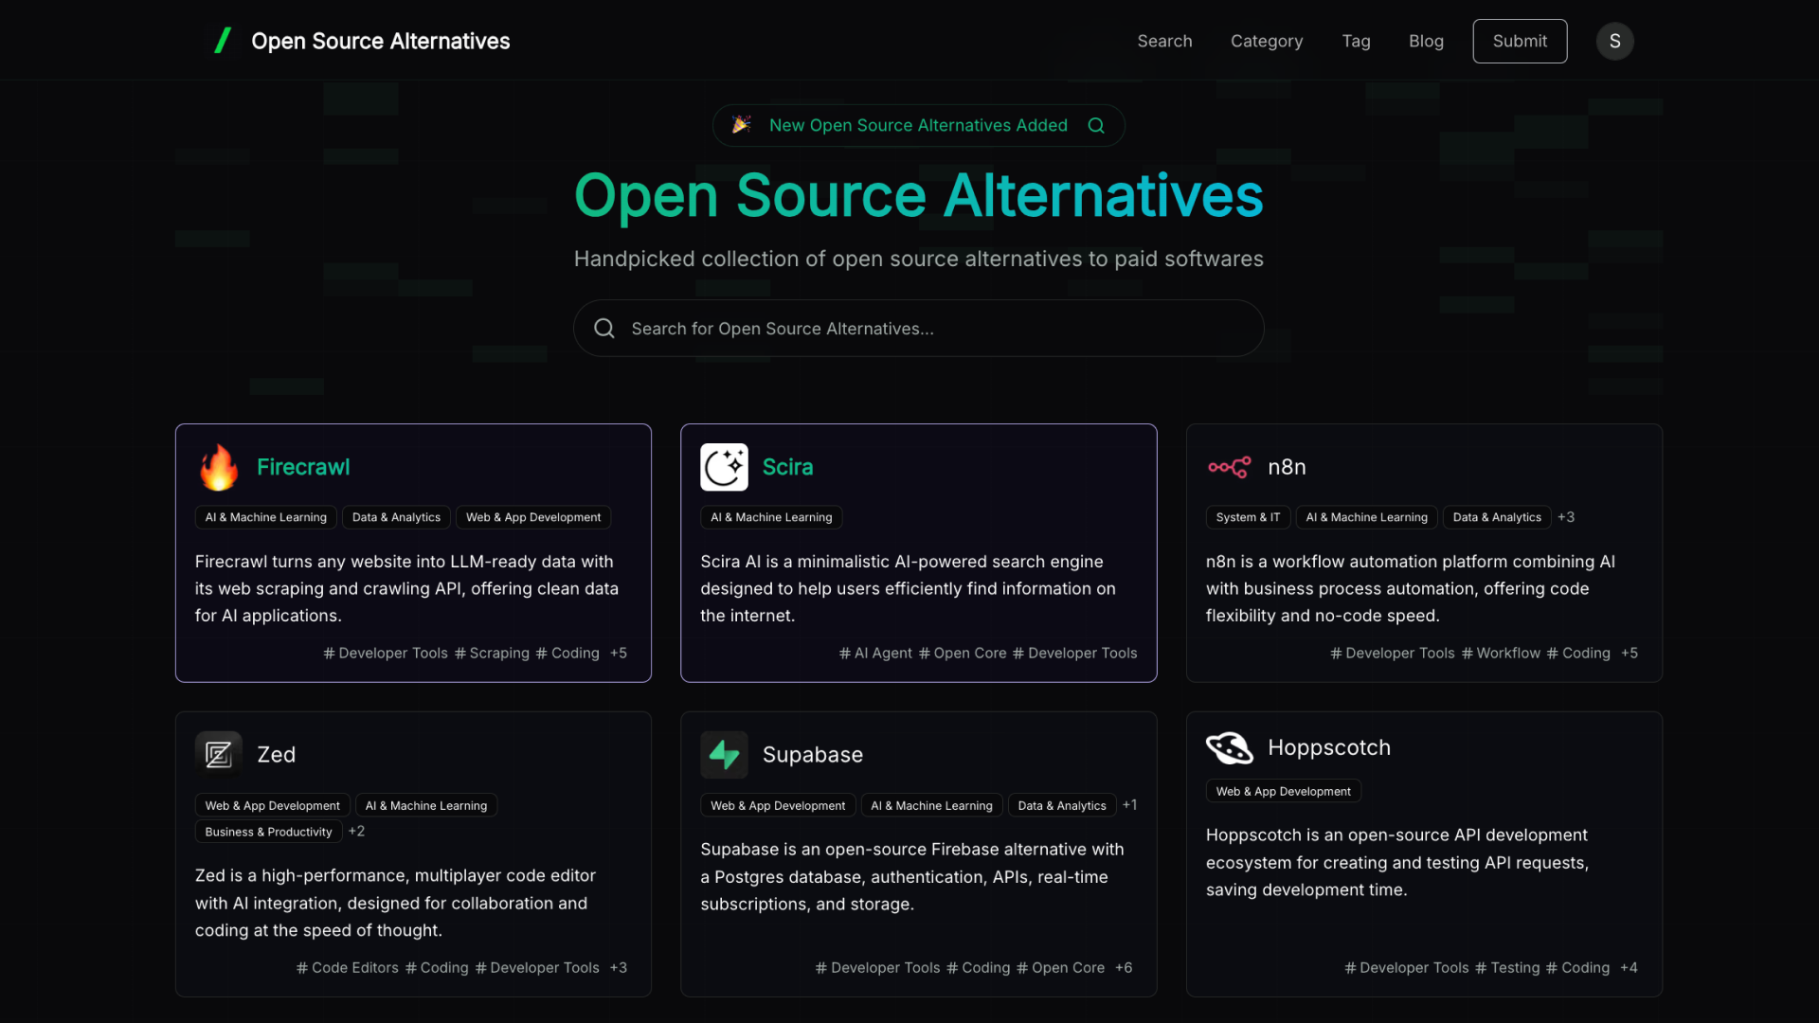Select n8n's Data & Analytics badge
The width and height of the screenshot is (1819, 1023).
tap(1497, 517)
